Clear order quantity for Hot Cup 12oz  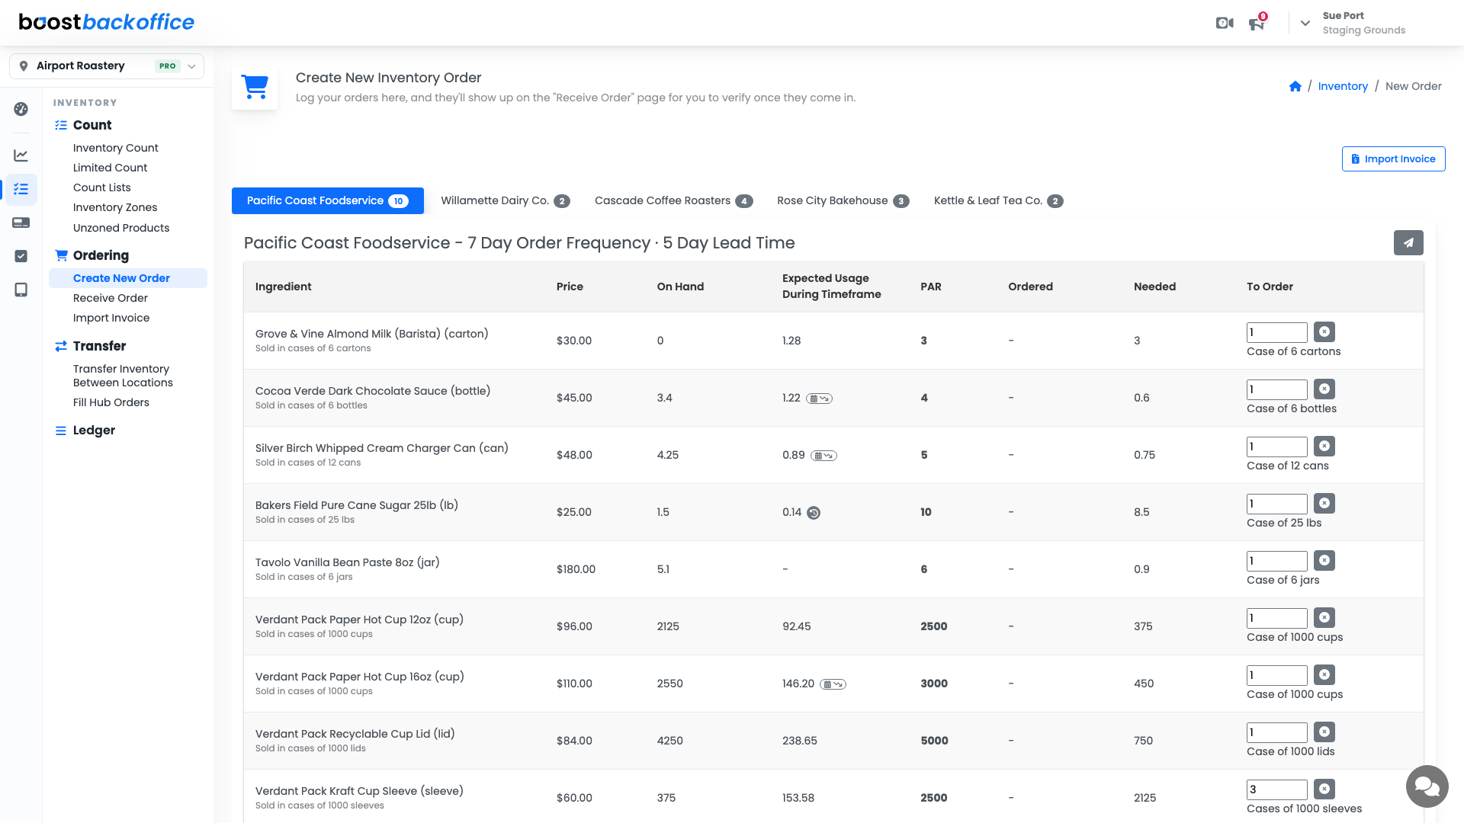point(1324,617)
